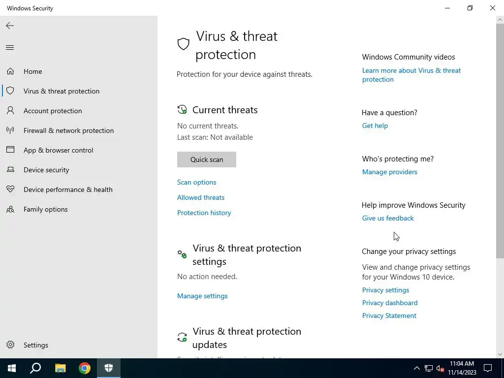Open File Explorer from taskbar
This screenshot has height=378, width=504.
(x=60, y=368)
